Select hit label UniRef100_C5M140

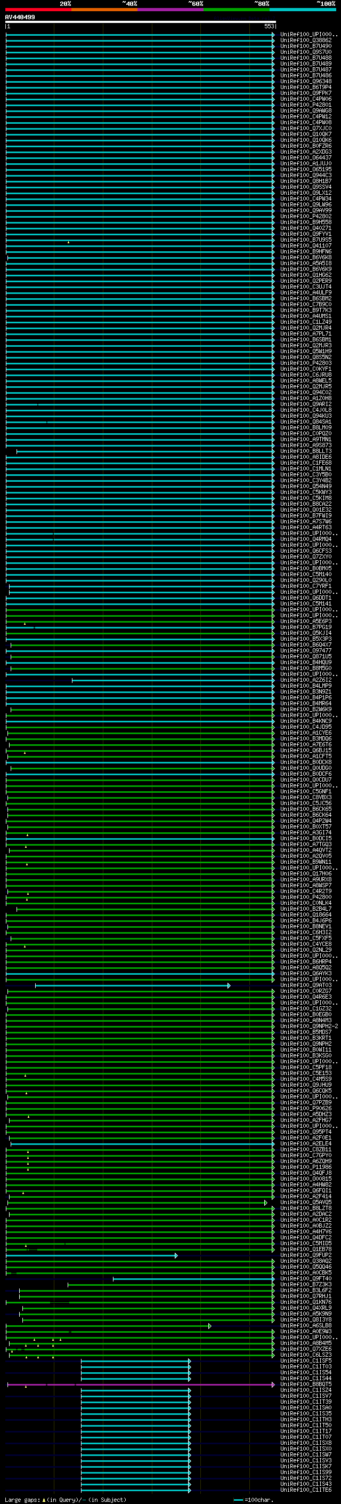[x=305, y=574]
